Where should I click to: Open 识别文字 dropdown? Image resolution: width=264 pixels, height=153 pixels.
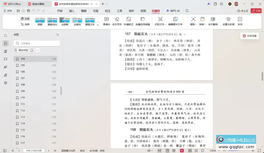click(160, 21)
